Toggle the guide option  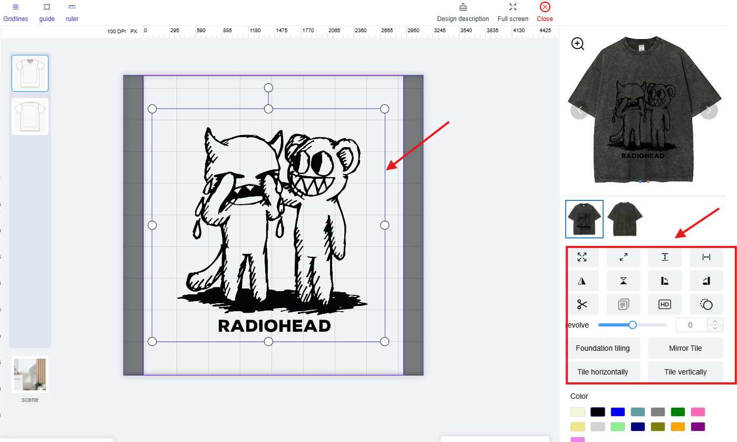point(47,13)
